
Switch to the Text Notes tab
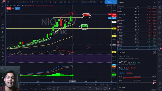(24, 89)
